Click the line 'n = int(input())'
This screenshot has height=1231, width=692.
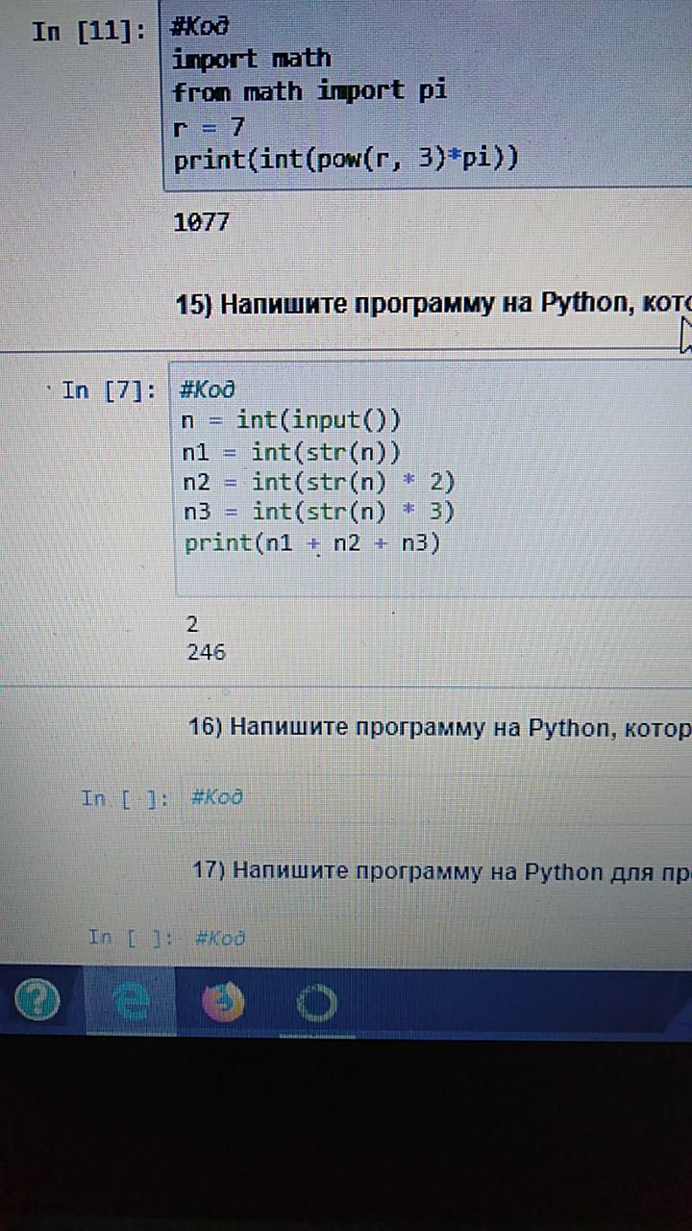(x=291, y=420)
